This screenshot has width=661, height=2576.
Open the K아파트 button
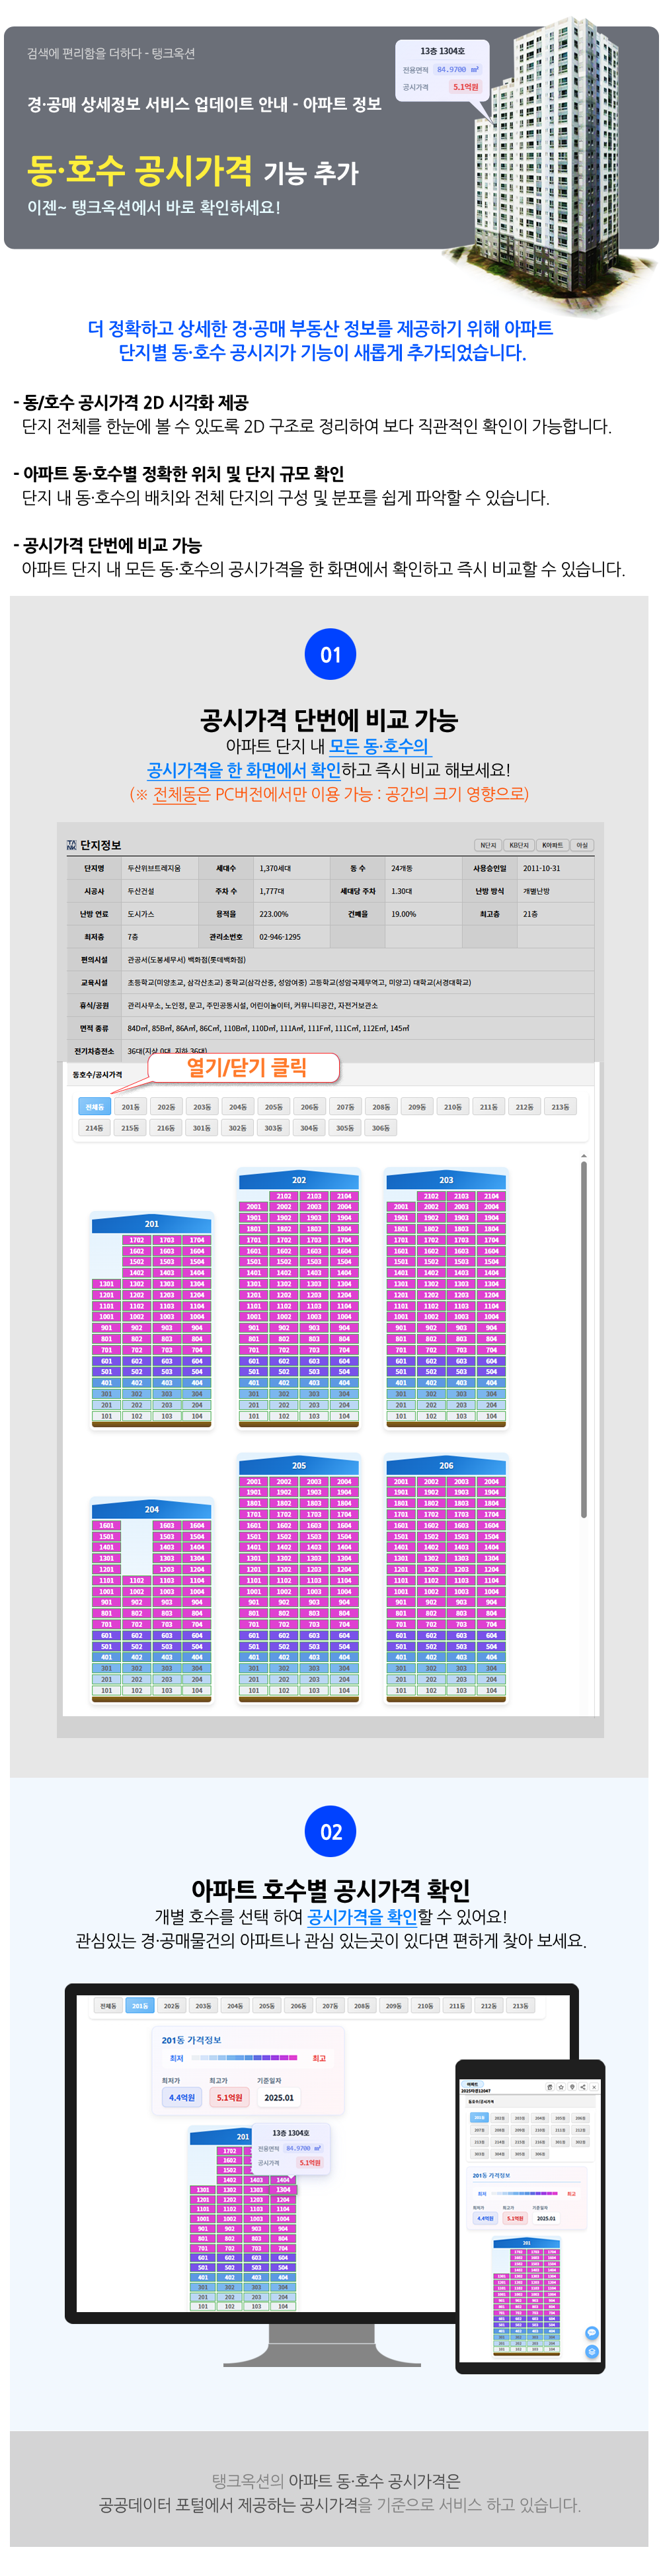coord(552,845)
